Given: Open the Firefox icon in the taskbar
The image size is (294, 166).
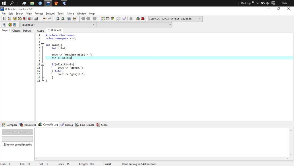Looking at the screenshot, I should coord(56,3).
